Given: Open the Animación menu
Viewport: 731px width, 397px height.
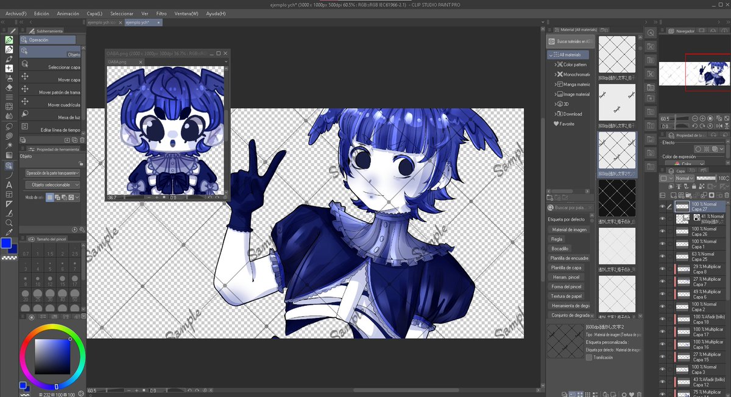Looking at the screenshot, I should pyautogui.click(x=68, y=13).
